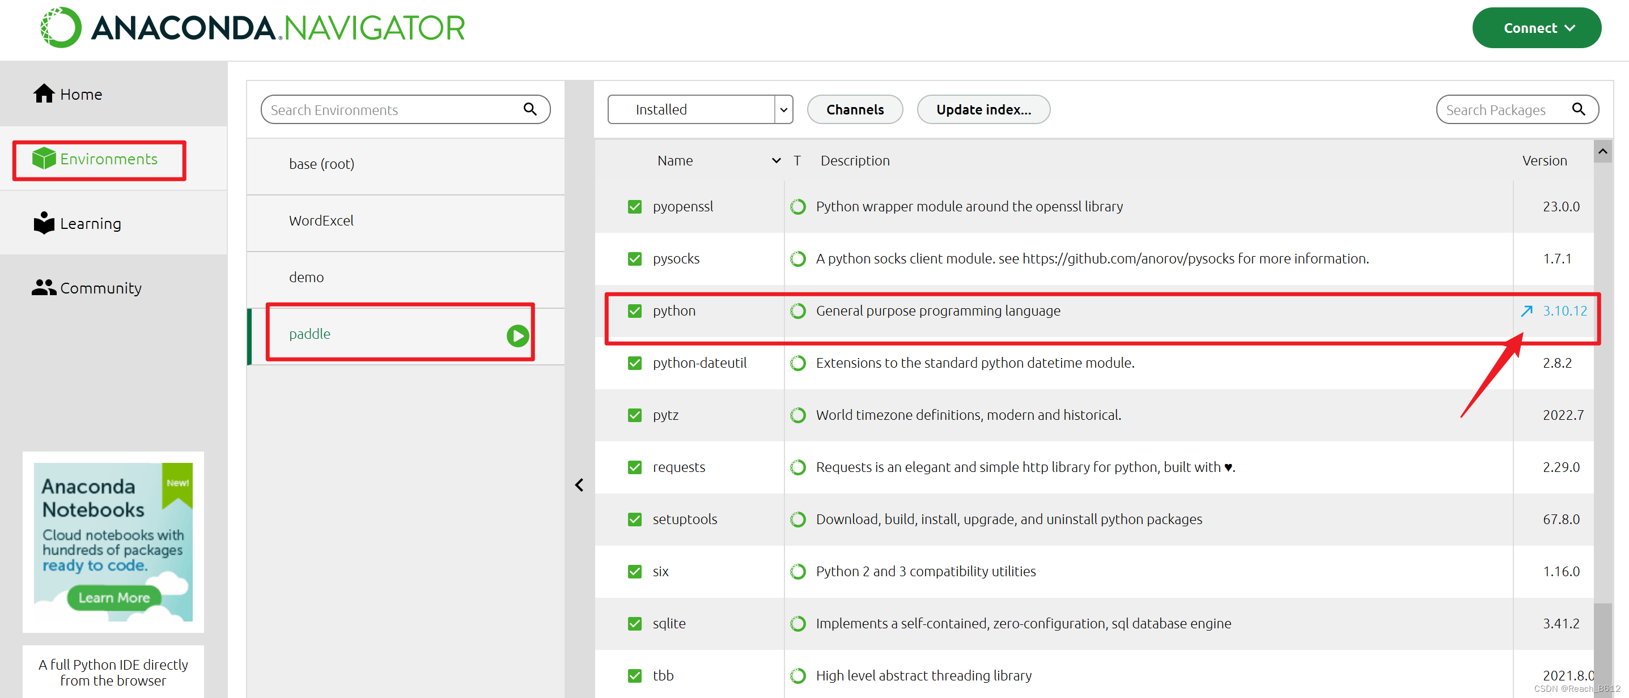The image size is (1629, 698).
Task: Click the Search Environments magnifier icon
Action: tap(530, 109)
